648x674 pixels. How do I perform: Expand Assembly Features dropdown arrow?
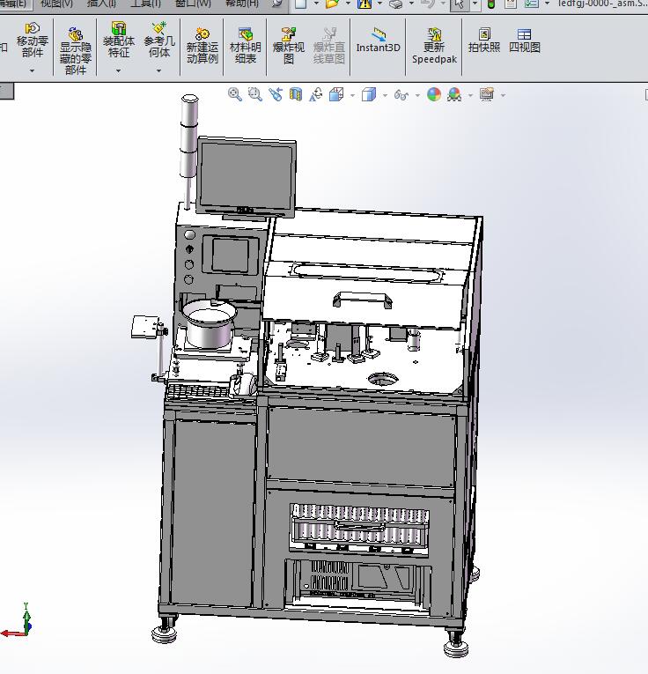pos(119,70)
